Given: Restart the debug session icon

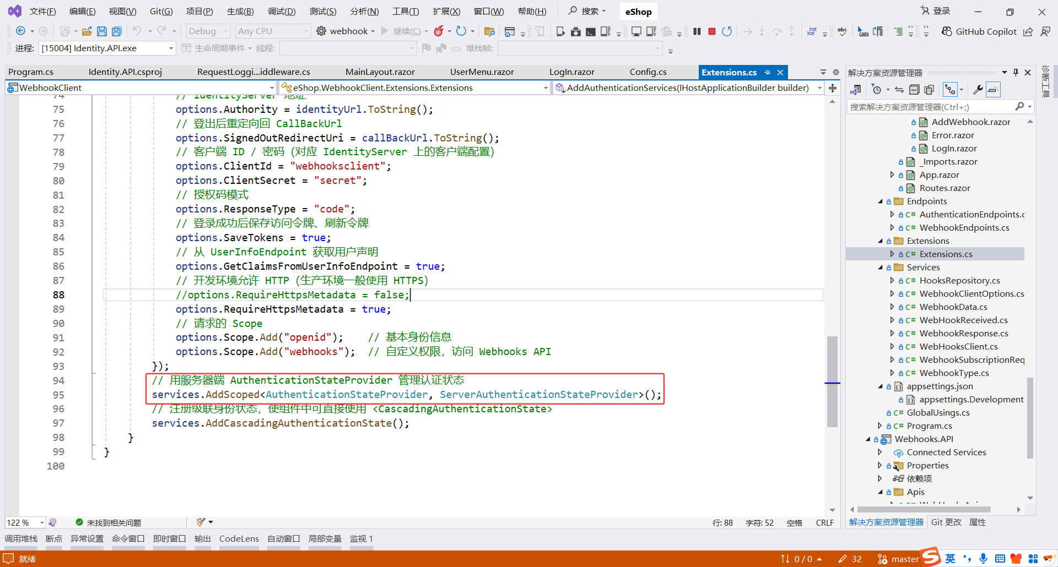Looking at the screenshot, I should 727,31.
